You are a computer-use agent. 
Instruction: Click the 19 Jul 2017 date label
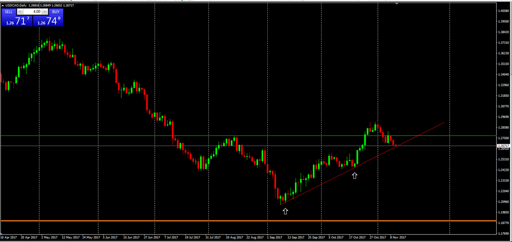[193, 237]
